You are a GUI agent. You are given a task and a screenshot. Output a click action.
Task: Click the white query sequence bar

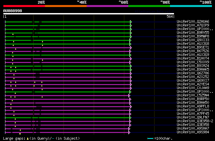[x=89, y=14]
